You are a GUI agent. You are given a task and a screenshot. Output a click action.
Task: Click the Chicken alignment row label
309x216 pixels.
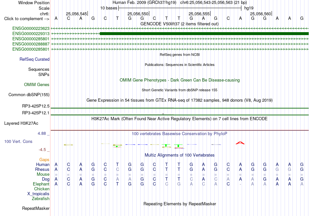coord(42,189)
